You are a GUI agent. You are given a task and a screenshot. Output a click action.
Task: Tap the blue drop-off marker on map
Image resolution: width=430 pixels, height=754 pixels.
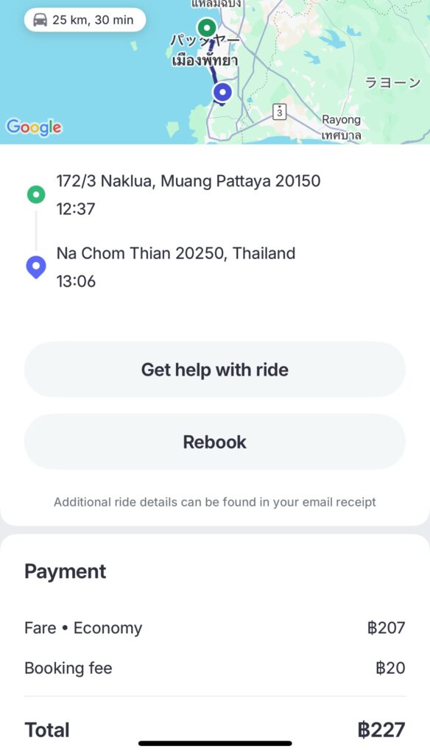pyautogui.click(x=222, y=92)
